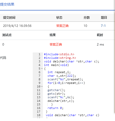Click the return 0; code line
The image size is (115, 121).
pyautogui.click(x=55, y=108)
